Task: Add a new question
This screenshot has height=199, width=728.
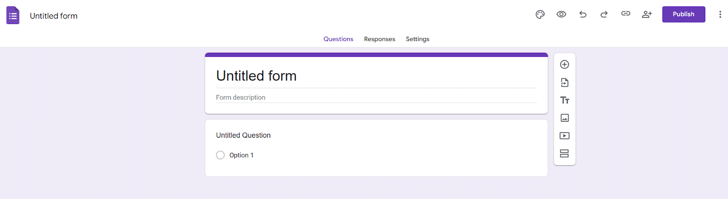Action: pos(565,65)
